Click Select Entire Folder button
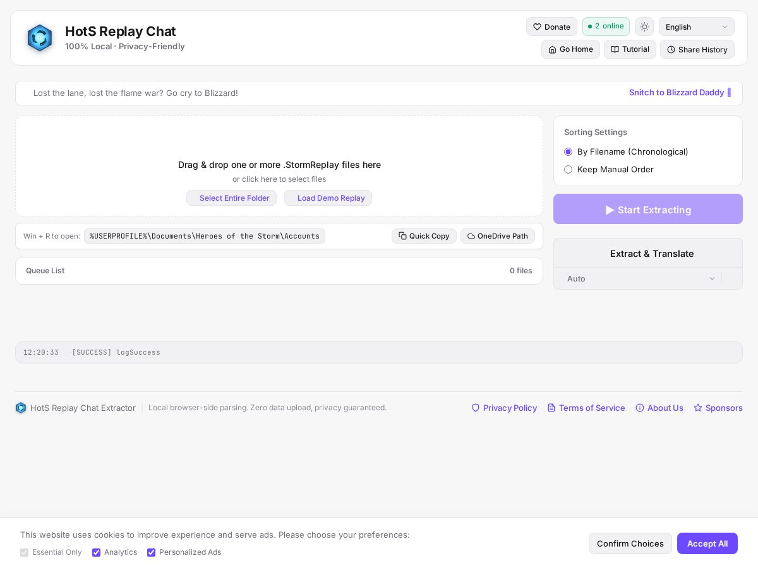This screenshot has height=568, width=758. tap(231, 198)
